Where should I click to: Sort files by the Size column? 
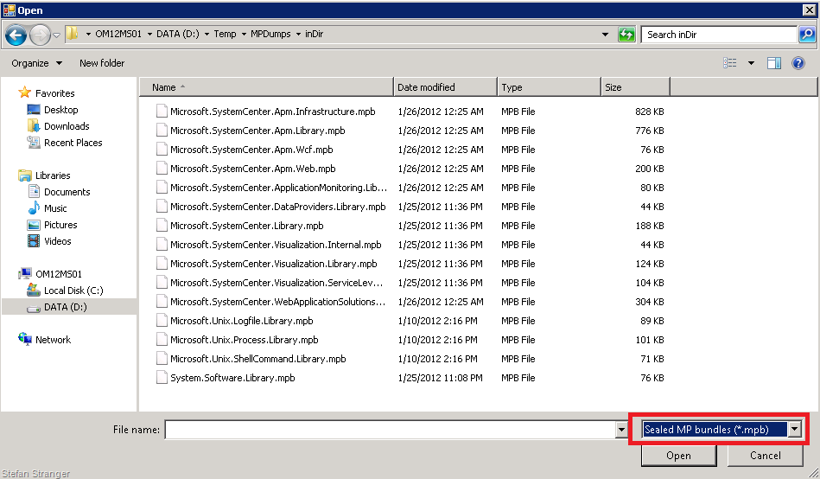[635, 87]
